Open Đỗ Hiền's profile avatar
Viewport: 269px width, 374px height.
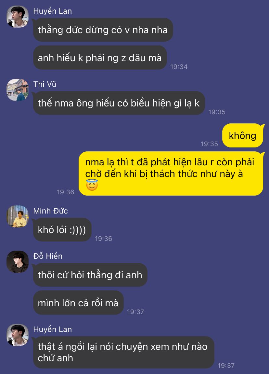(x=17, y=262)
